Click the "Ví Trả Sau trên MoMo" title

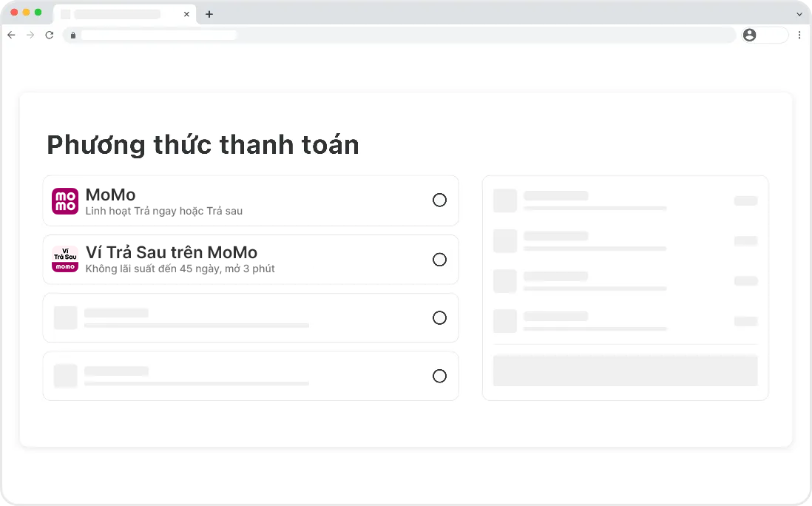pos(172,252)
